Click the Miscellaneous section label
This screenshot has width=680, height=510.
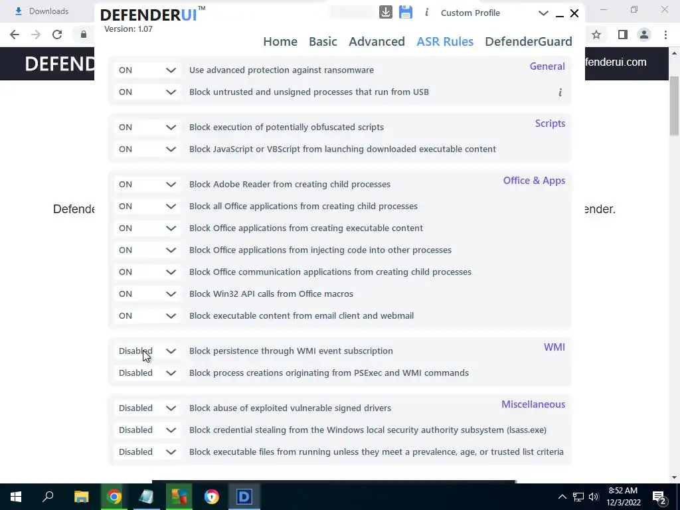[x=533, y=404]
